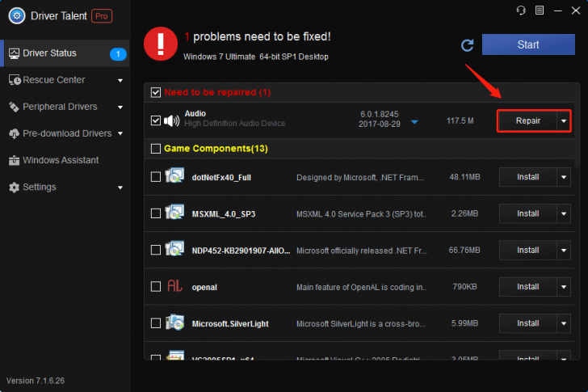Click the Windows Assistant toolbox icon
The width and height of the screenshot is (588, 392).
14,161
